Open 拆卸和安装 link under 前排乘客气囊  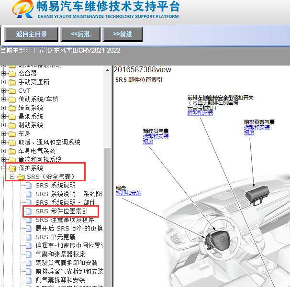(x=257, y=127)
